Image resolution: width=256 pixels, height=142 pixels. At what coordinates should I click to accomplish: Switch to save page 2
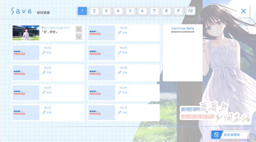point(94,11)
